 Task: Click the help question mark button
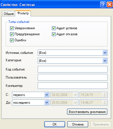(103, 5)
